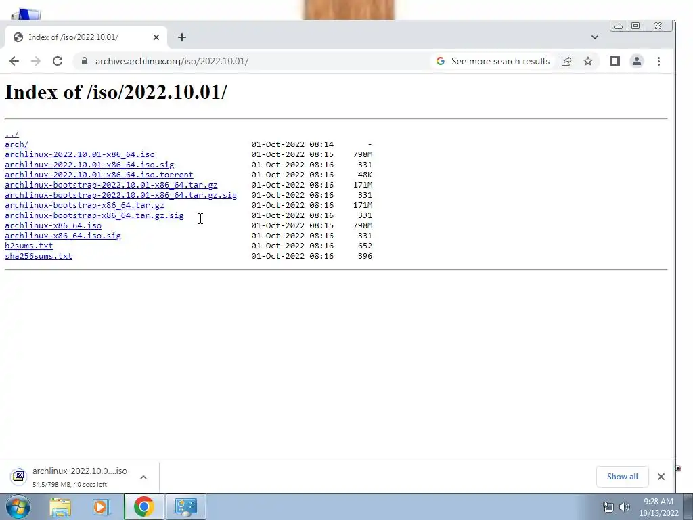
Task: Open archlinux-x86_64.iso.sig link
Action: (63, 236)
